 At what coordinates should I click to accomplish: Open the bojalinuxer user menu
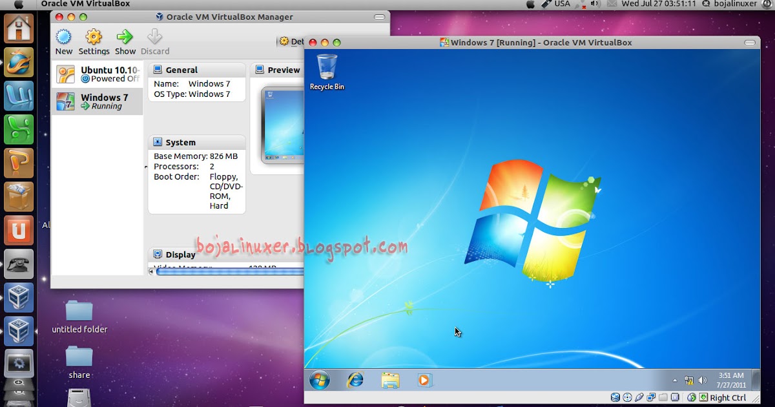(730, 4)
